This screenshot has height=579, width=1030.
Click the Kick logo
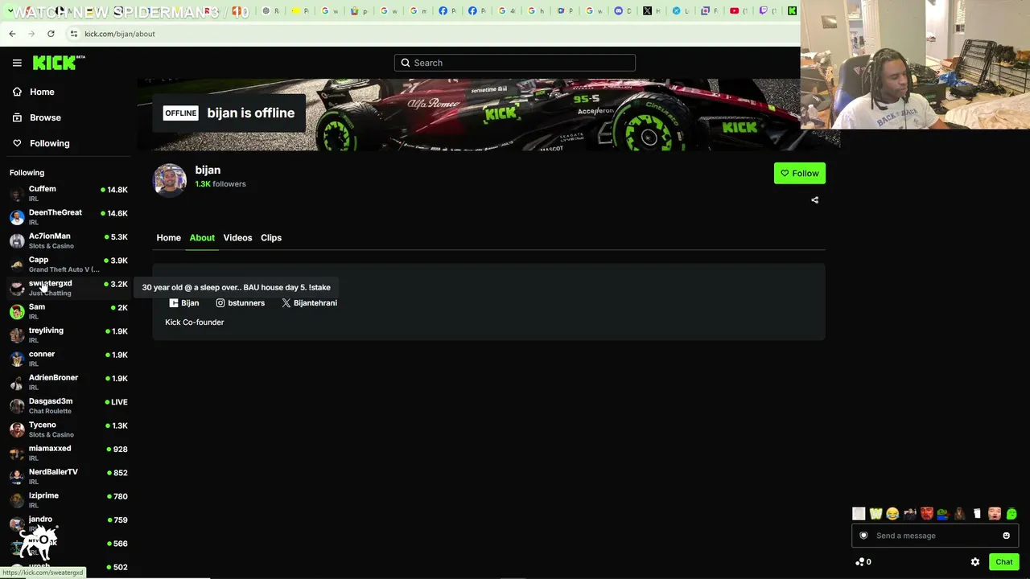click(x=59, y=63)
